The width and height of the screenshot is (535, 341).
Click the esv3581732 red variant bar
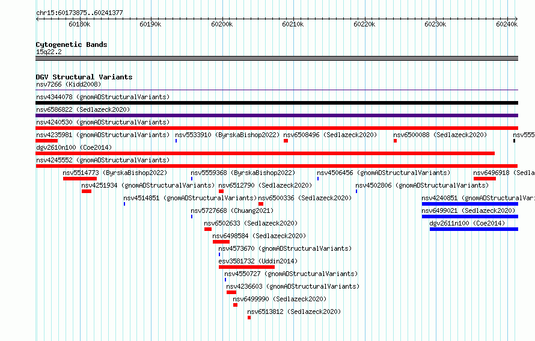coord(246,267)
